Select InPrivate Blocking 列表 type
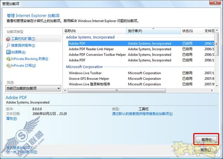This screenshot has height=159, width=223. coord(30,59)
